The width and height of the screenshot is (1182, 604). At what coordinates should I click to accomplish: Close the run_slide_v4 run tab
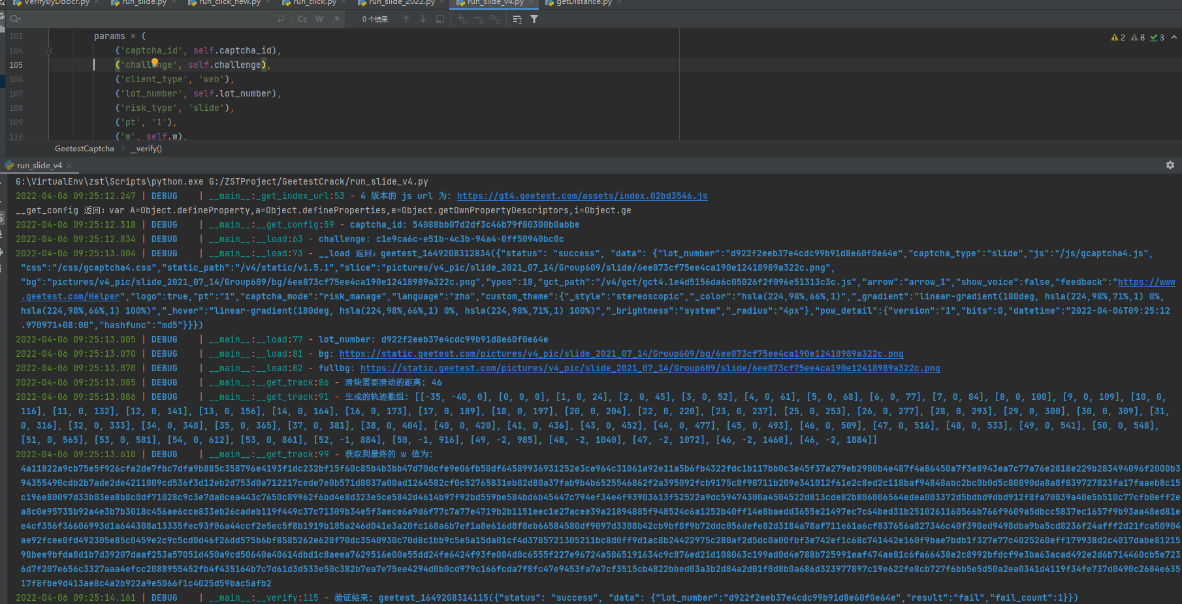pos(69,166)
